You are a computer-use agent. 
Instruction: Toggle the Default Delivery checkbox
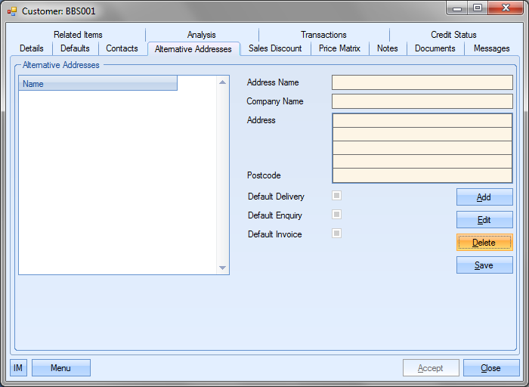pyautogui.click(x=337, y=196)
